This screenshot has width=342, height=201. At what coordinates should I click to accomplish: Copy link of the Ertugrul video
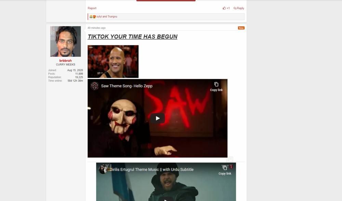(x=225, y=170)
